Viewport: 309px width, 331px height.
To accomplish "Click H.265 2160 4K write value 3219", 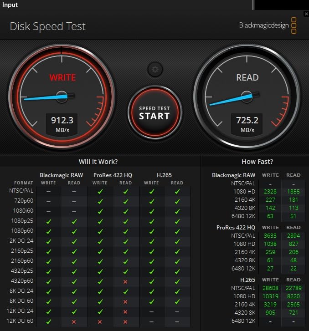I will (270, 305).
